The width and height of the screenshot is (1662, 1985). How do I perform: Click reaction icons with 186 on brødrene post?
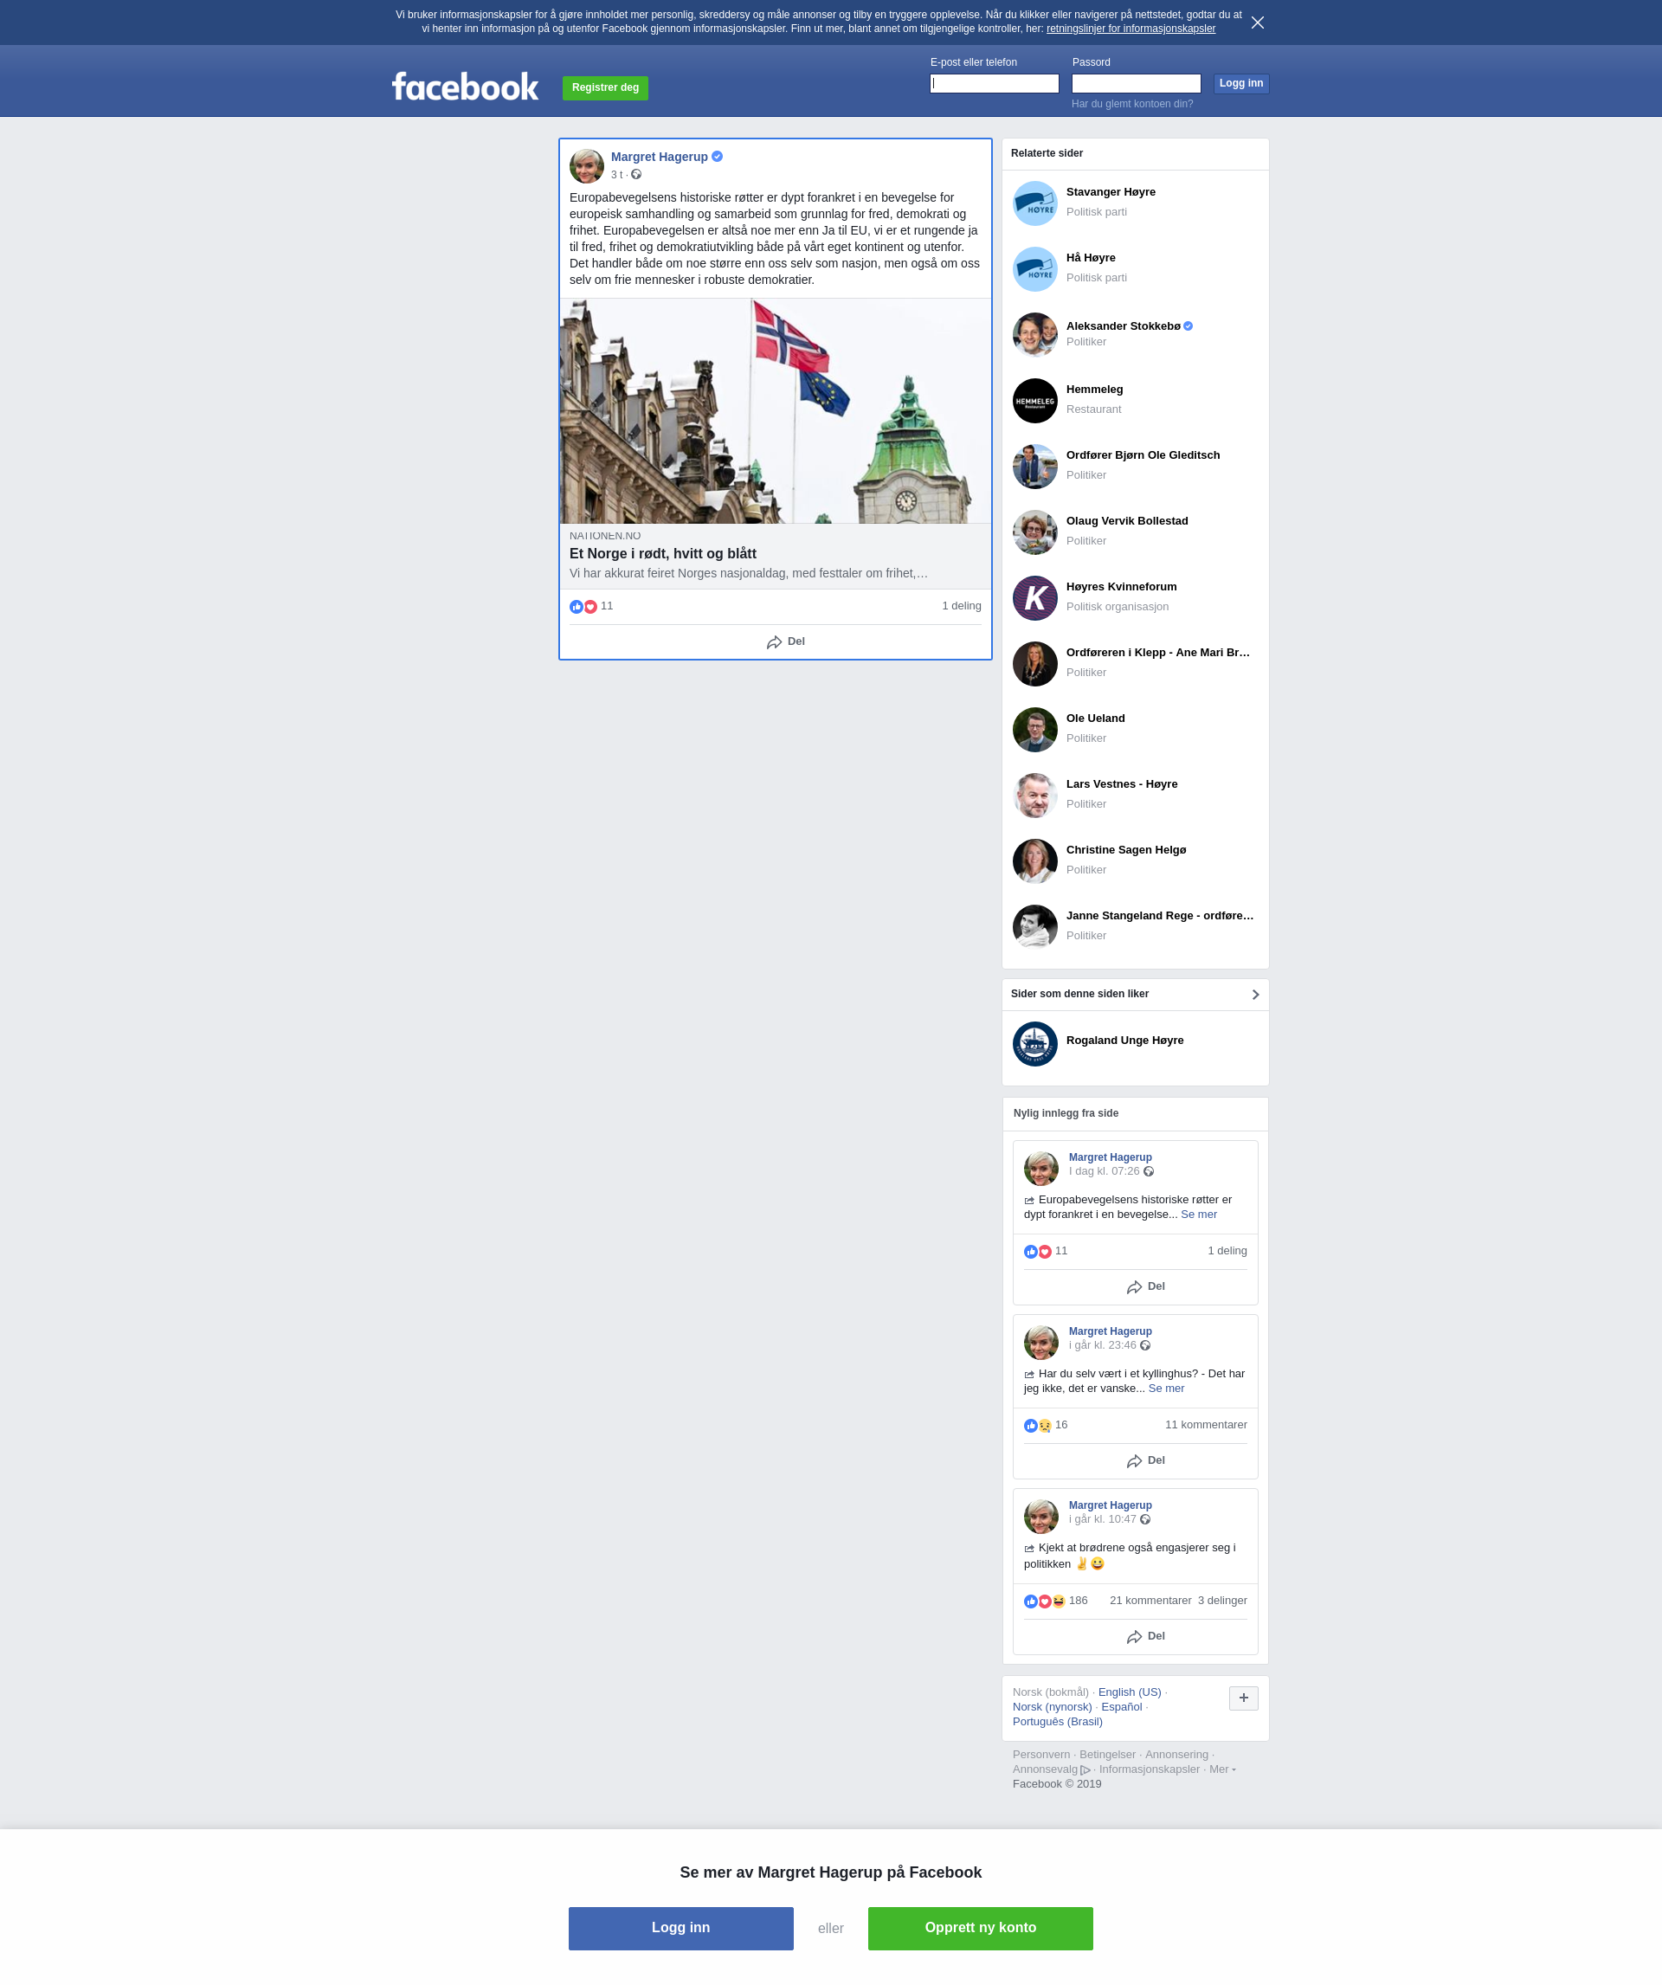[x=1056, y=1602]
